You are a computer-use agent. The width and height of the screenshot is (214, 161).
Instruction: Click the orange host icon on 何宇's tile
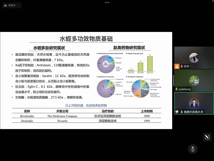[177, 66]
